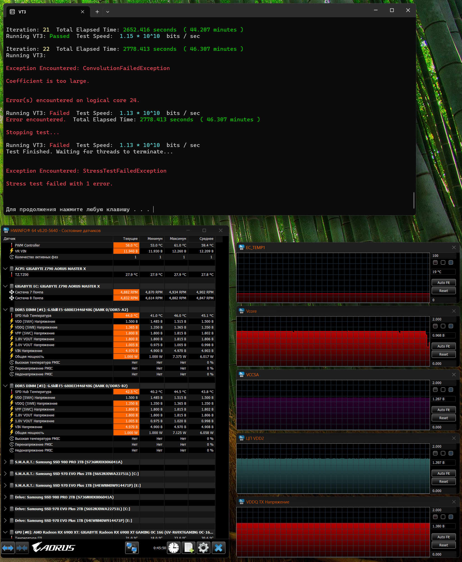Reset min/max values with the clock icon
The width and height of the screenshot is (462, 562).
[174, 548]
